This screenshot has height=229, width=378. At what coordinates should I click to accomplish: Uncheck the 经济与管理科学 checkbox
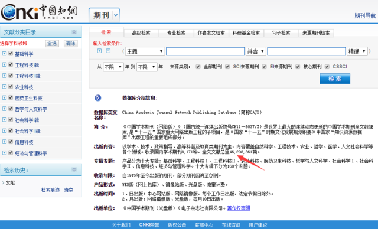pyautogui.click(x=11, y=153)
